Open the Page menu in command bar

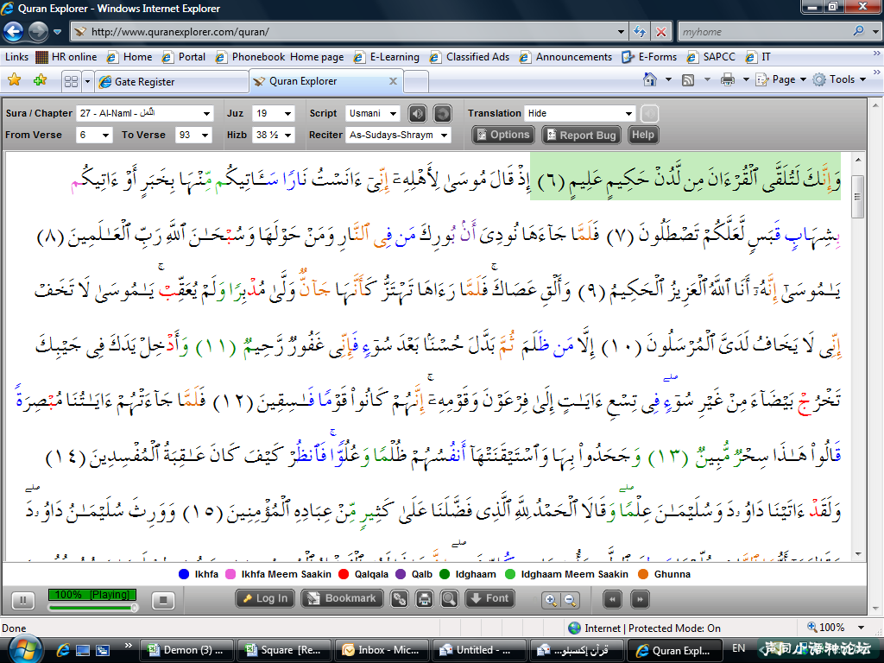[x=780, y=79]
